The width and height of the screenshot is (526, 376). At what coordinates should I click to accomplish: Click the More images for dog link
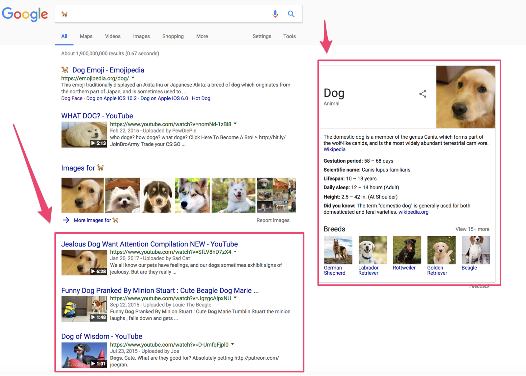pos(96,220)
